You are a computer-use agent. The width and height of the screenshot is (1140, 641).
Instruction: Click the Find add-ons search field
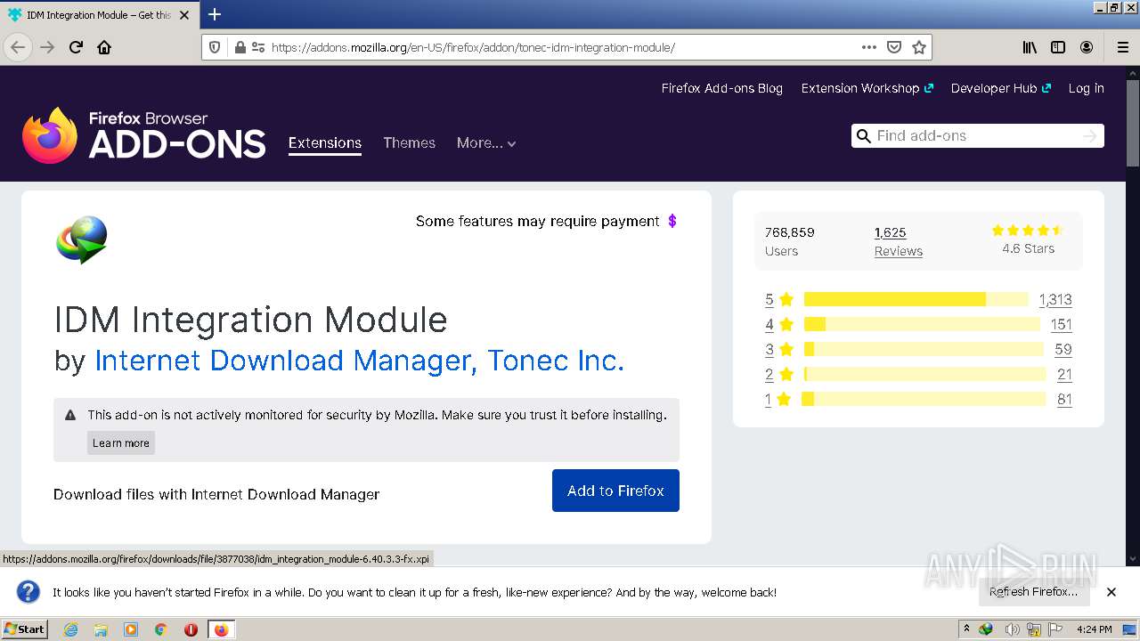tap(975, 135)
